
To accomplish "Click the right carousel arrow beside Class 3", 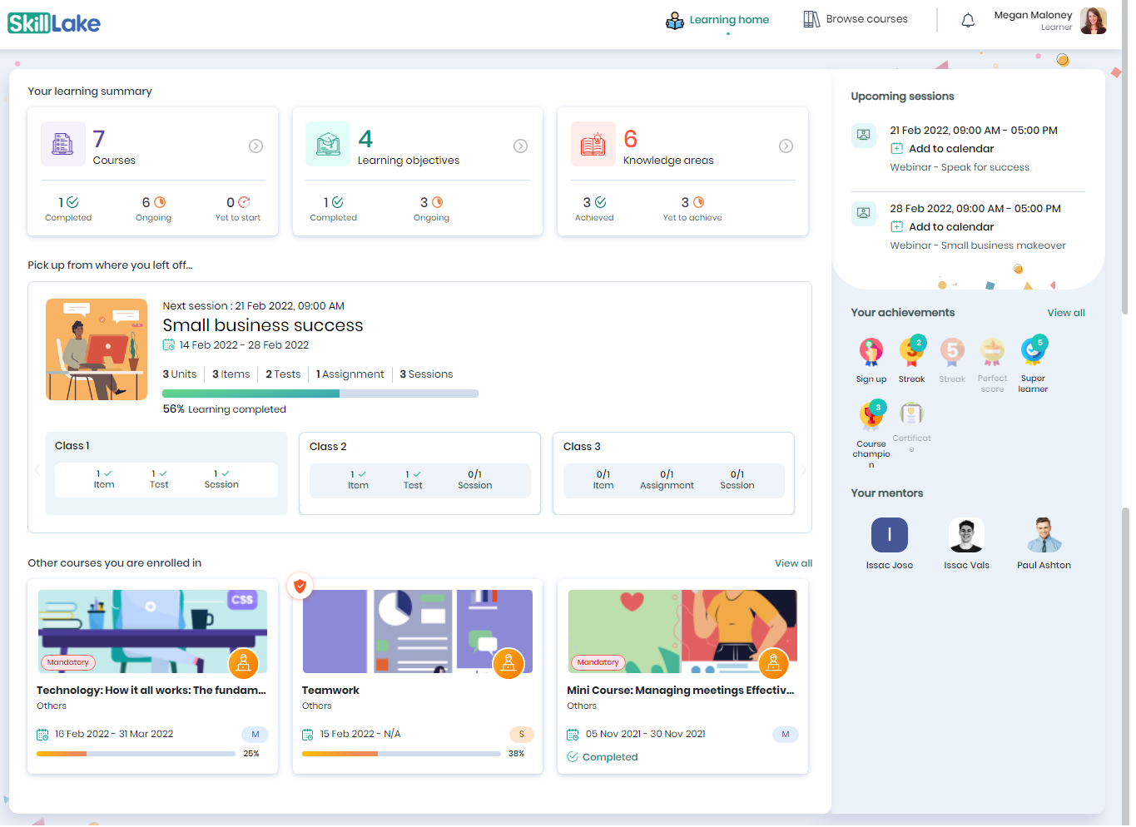I will click(802, 469).
